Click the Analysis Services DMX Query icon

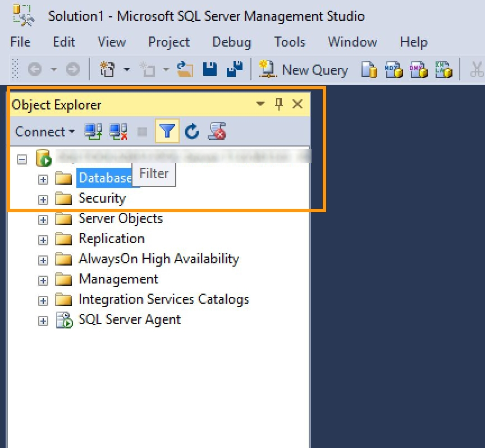coord(419,69)
